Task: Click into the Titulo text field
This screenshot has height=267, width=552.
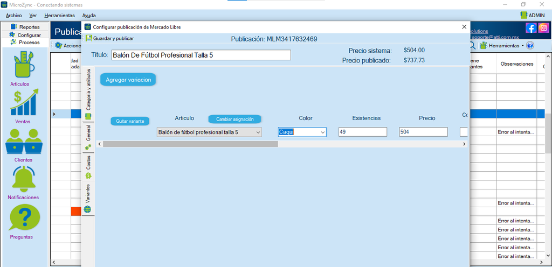Action: (201, 55)
